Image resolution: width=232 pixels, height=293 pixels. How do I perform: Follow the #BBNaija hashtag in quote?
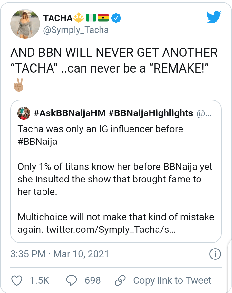[x=37, y=142]
